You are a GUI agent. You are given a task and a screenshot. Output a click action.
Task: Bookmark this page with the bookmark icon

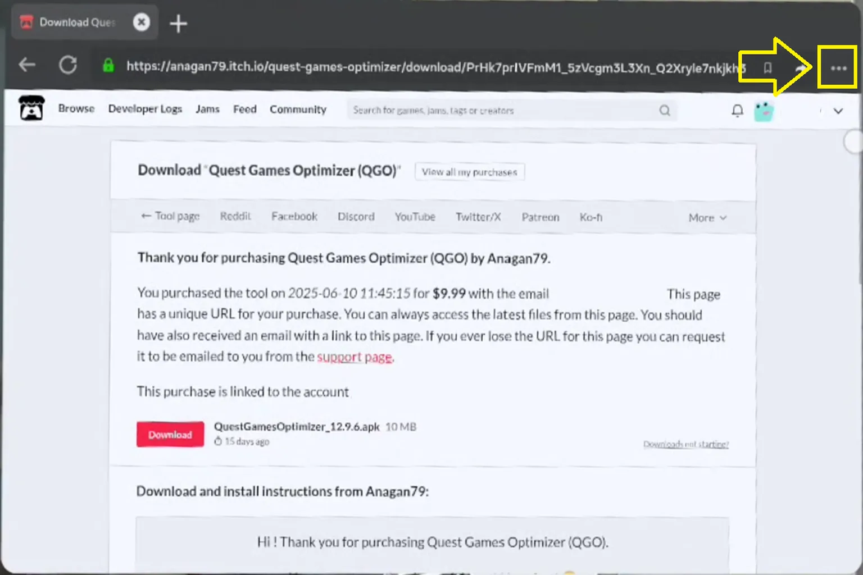tap(767, 68)
